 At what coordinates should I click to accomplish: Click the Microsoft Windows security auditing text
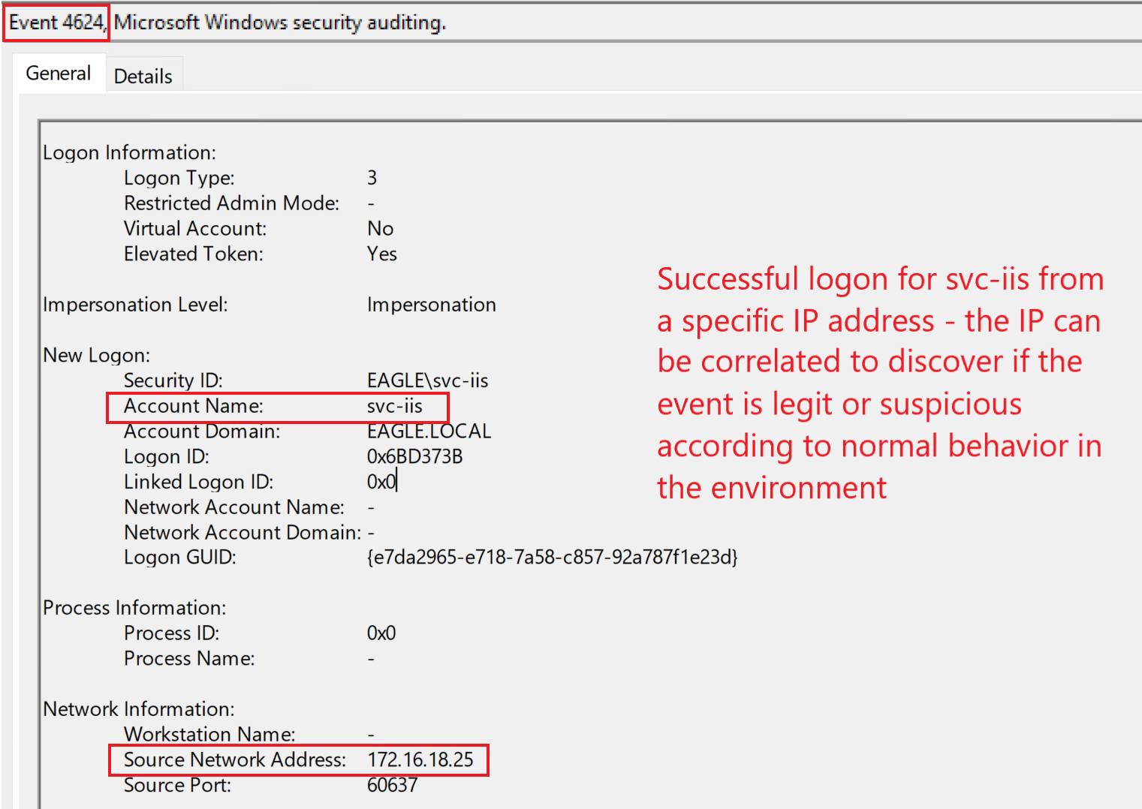tap(279, 23)
